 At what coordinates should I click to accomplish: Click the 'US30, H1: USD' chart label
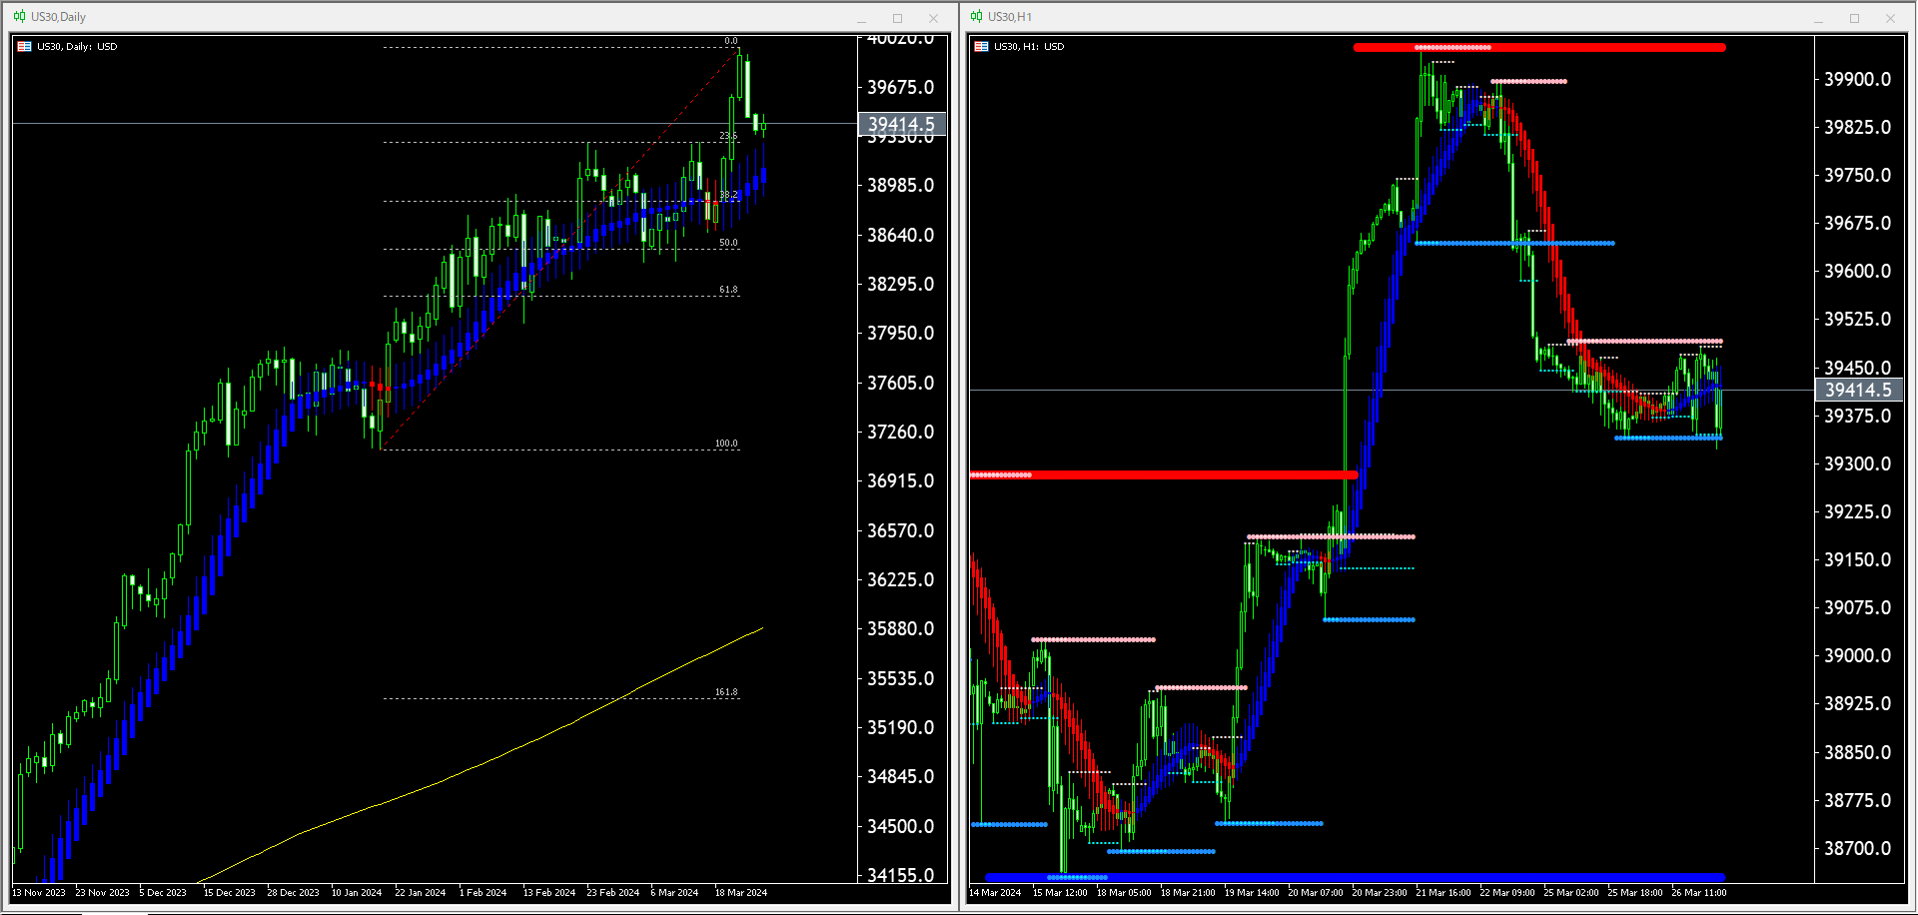(1029, 47)
